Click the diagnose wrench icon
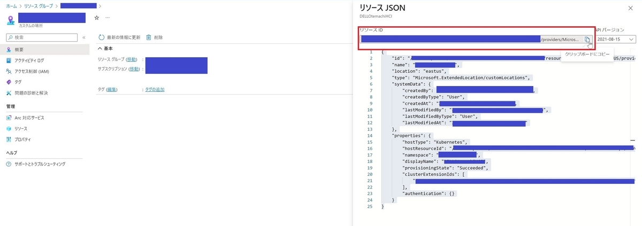The image size is (642, 226). [9, 93]
